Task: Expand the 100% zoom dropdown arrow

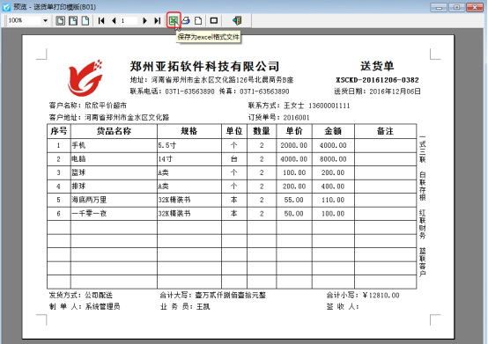Action: [46, 21]
